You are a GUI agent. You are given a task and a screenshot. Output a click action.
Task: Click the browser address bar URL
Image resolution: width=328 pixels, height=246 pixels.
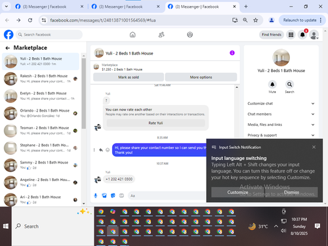click(103, 20)
